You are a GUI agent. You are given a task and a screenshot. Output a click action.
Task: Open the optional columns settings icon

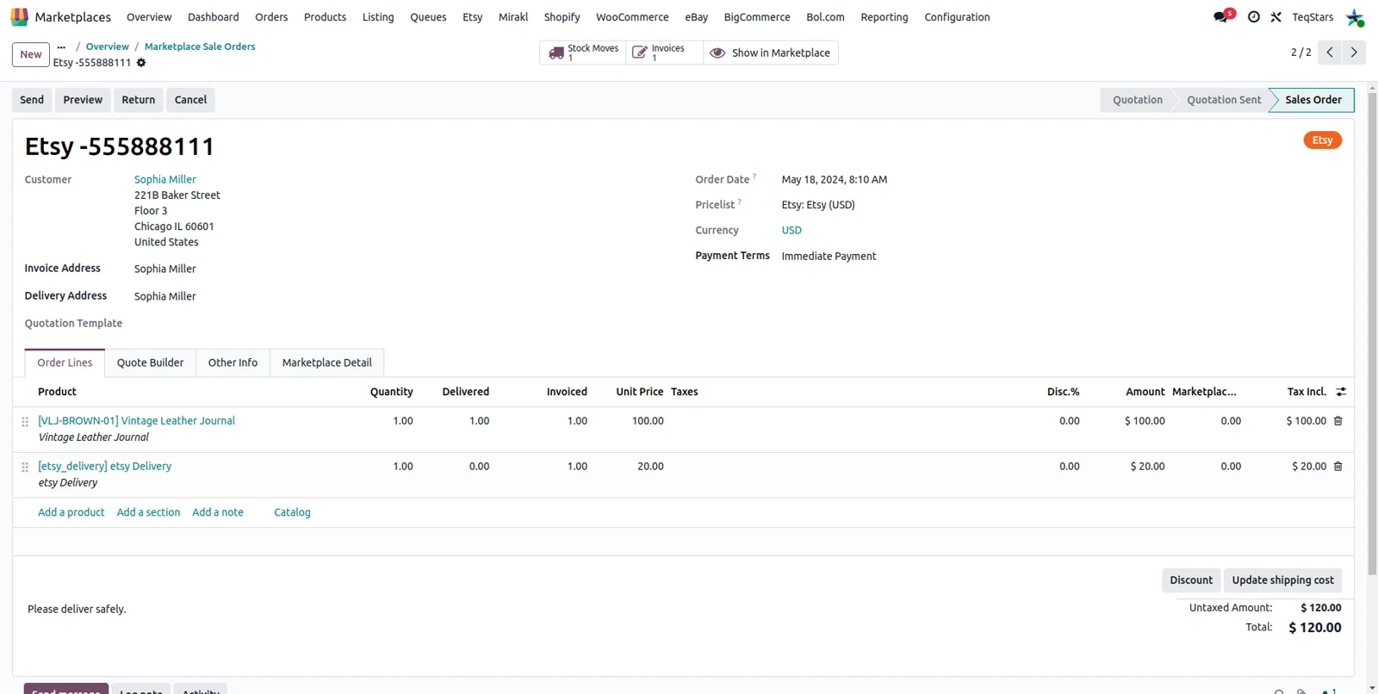1341,392
